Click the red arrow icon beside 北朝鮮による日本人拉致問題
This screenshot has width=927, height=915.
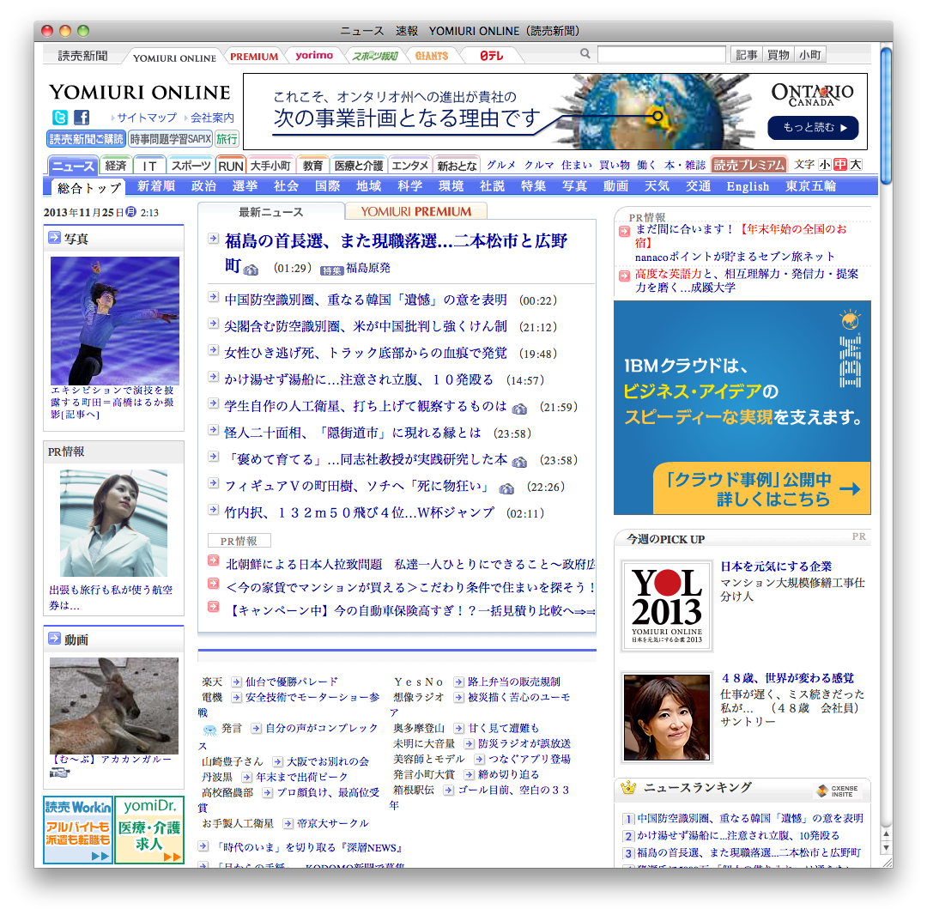[x=214, y=560]
